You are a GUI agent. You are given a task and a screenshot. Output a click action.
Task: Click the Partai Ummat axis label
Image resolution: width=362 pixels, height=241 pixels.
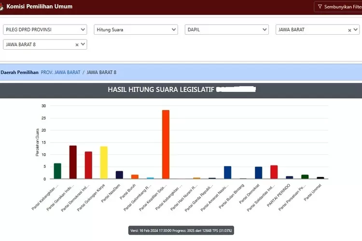313,192
